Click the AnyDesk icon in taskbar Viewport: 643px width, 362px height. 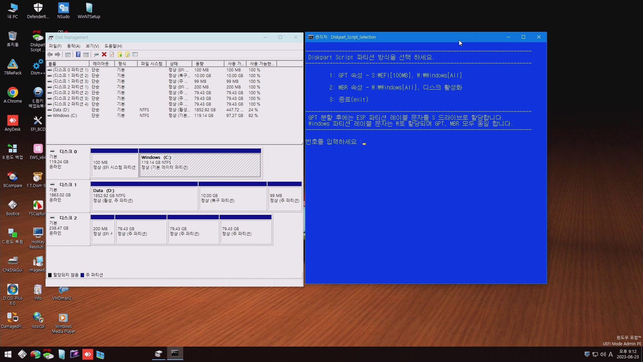[88, 354]
